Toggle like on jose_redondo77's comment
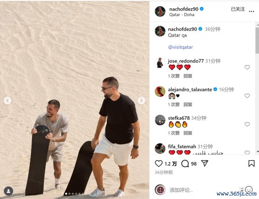 (x=247, y=67)
